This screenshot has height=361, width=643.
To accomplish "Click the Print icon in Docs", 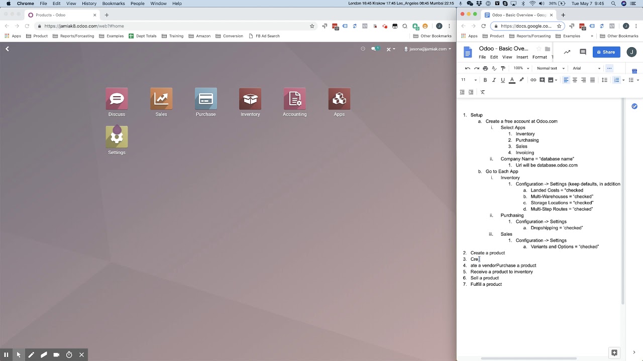I will point(485,68).
